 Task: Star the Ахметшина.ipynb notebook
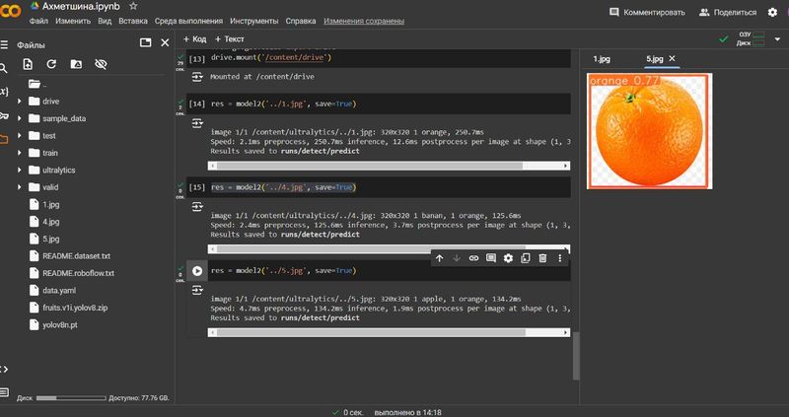[133, 6]
